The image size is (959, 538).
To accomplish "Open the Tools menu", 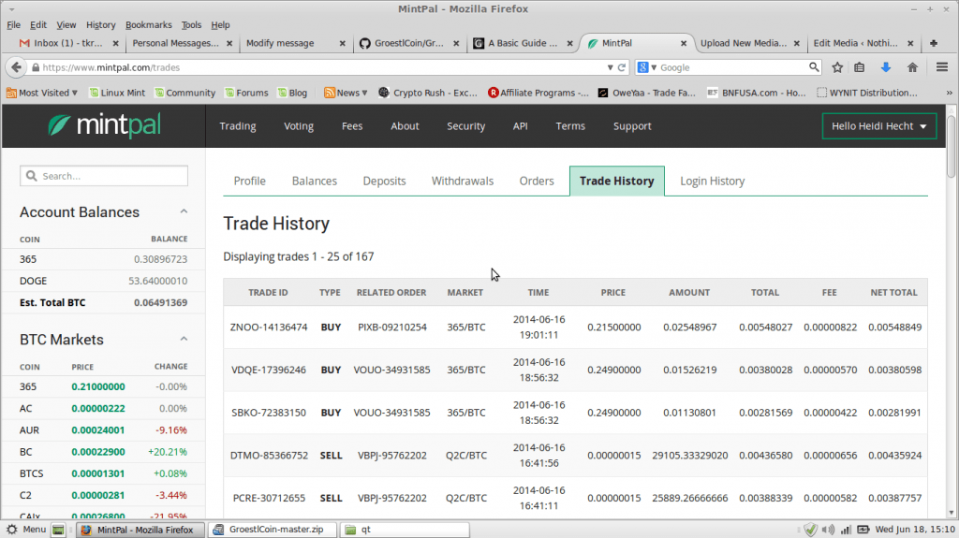I will click(x=191, y=25).
